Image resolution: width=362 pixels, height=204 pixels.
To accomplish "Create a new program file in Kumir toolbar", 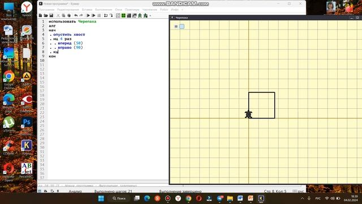I will (40, 15).
